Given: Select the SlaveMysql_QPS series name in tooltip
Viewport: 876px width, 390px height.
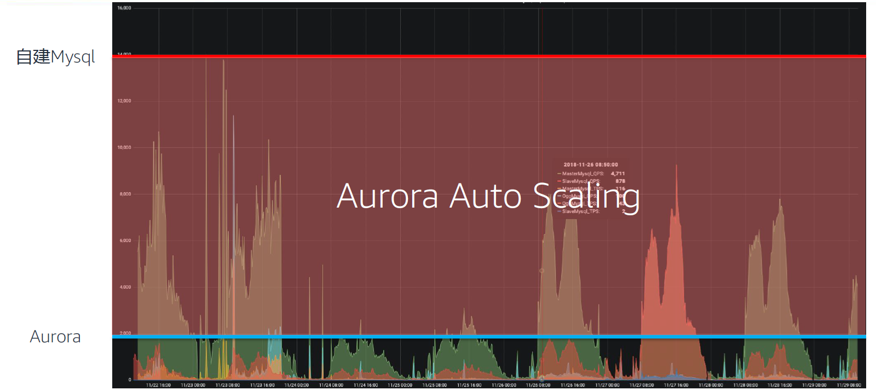Looking at the screenshot, I should point(581,181).
